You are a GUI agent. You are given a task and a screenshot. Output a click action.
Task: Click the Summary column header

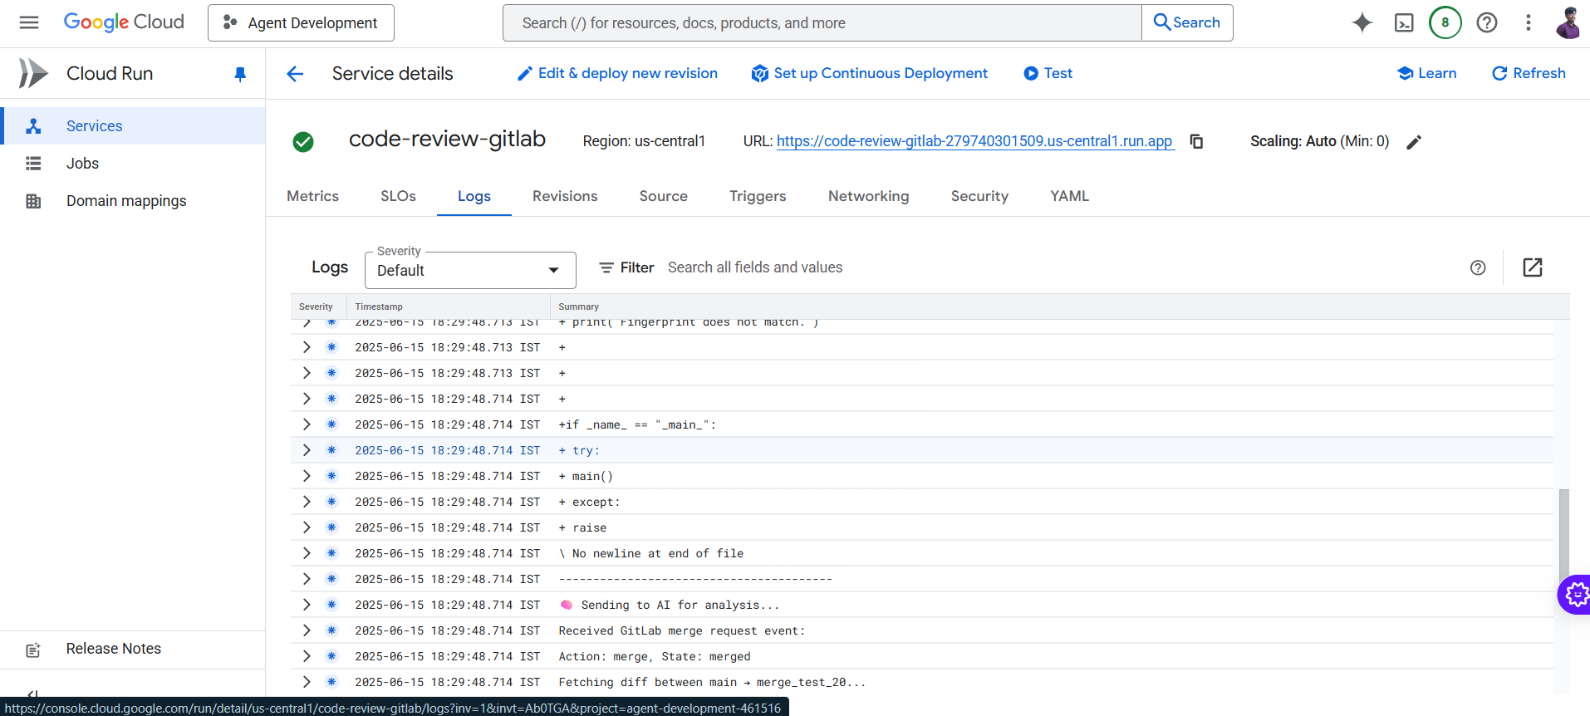[x=578, y=307]
